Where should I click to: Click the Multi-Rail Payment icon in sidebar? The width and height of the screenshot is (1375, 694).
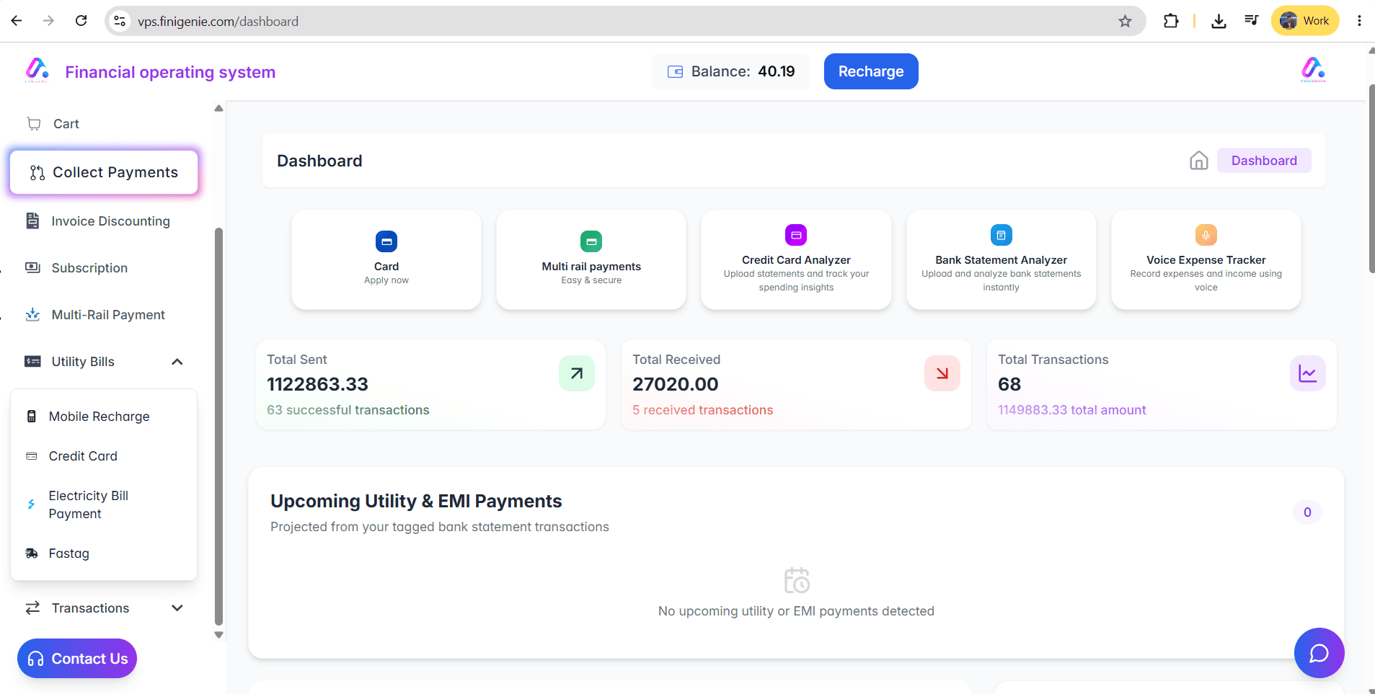(32, 314)
